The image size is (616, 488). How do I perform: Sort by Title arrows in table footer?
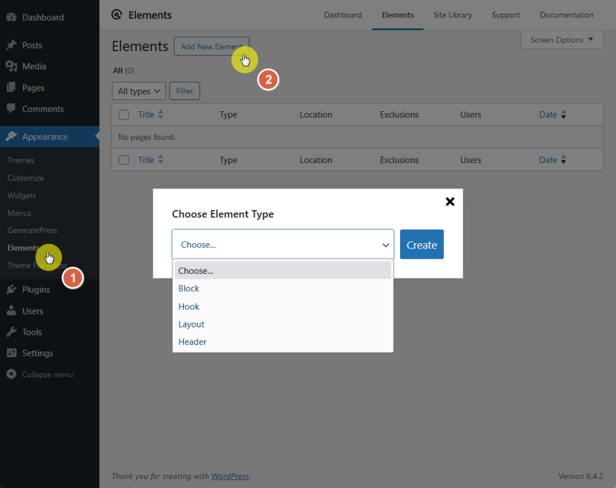coord(161,159)
